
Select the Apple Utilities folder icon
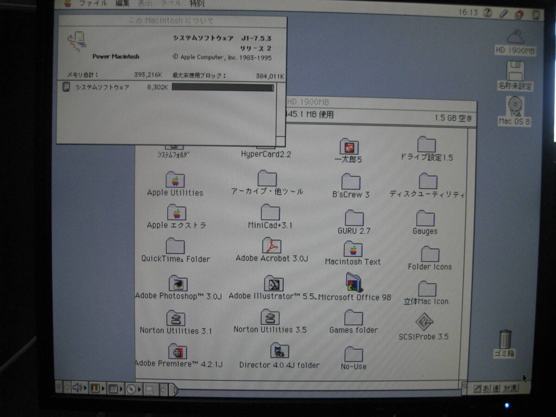click(x=175, y=180)
